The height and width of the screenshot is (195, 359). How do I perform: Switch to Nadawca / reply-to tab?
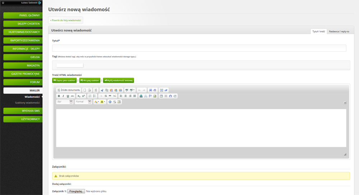click(339, 31)
